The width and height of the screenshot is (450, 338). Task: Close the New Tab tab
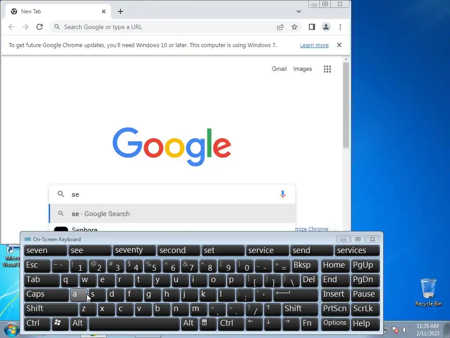coord(104,11)
